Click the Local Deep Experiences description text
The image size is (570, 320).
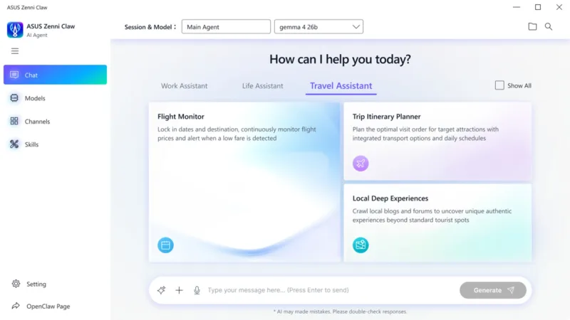(432, 215)
